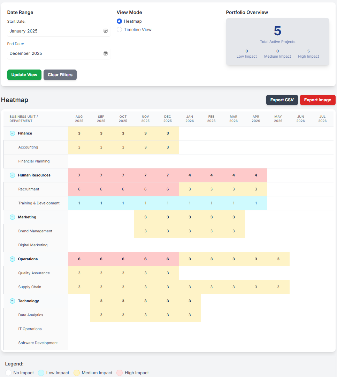The width and height of the screenshot is (337, 377).
Task: Click the APR 2026 column header
Action: tap(256, 119)
